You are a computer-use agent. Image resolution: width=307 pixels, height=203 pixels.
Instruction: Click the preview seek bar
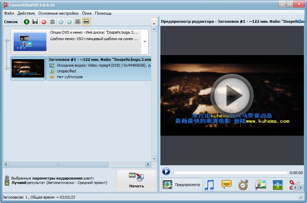coord(230,173)
